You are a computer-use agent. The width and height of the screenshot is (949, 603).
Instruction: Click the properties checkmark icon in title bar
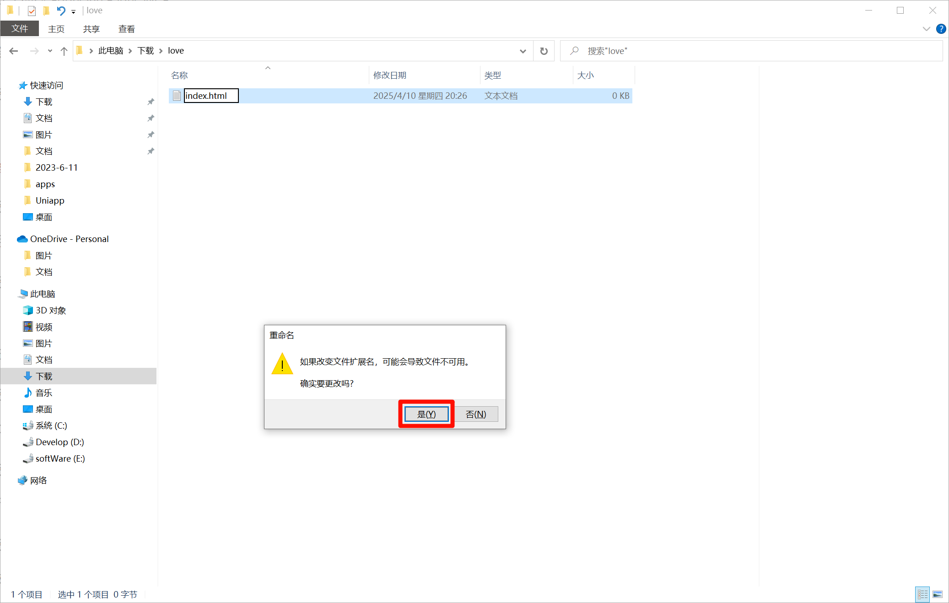click(x=32, y=11)
